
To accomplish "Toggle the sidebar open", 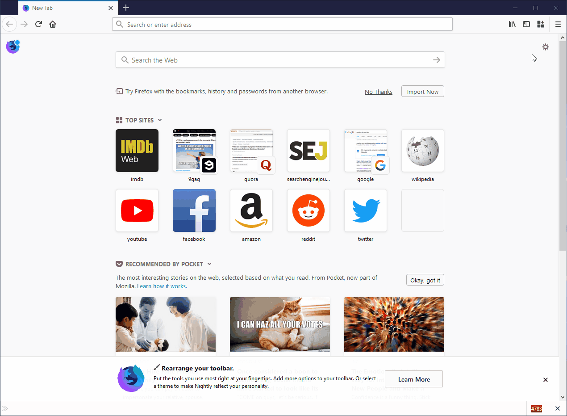I will point(526,24).
